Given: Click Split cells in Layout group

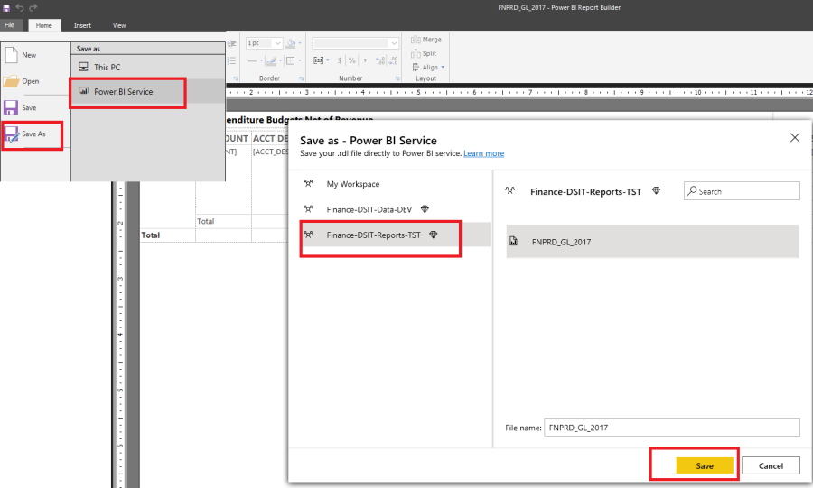Looking at the screenshot, I should tap(424, 53).
